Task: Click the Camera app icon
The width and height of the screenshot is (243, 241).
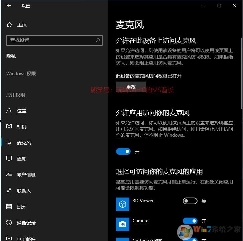Action: 123,224
